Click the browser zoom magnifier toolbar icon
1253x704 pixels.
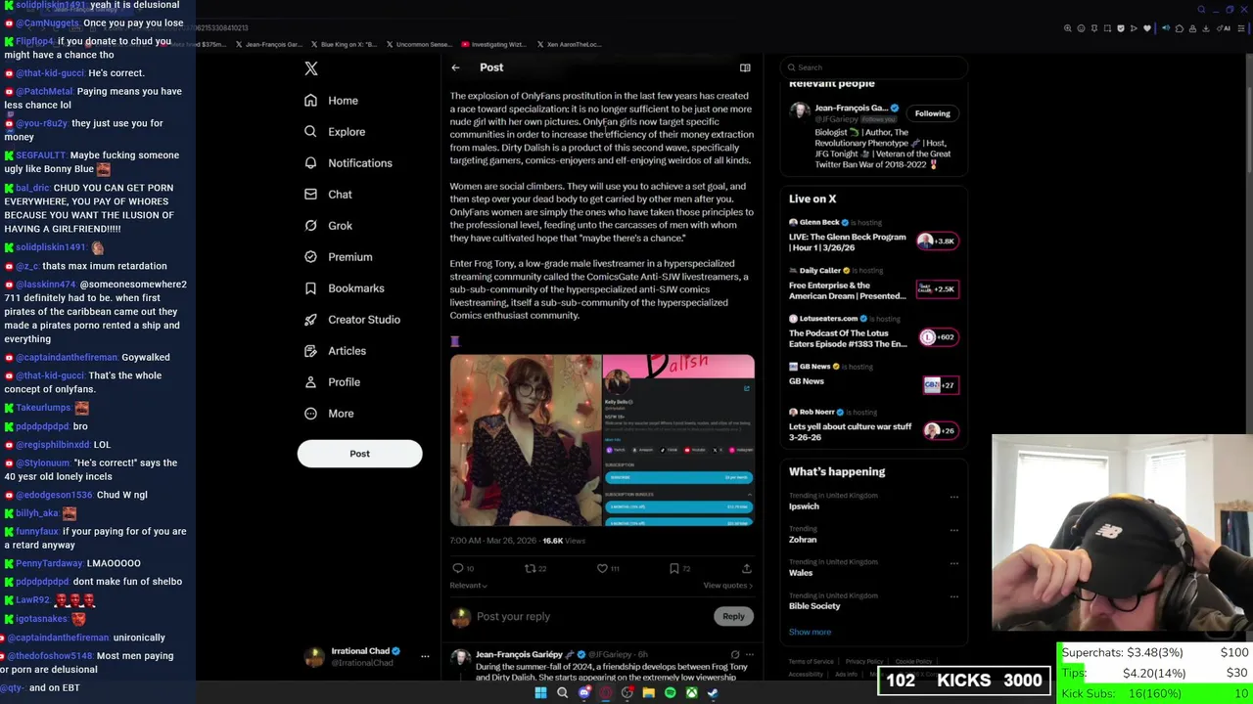1067,28
